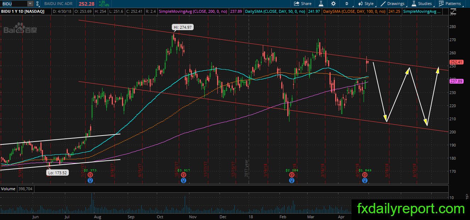Click the 252.41 current price tag on axis
470x220 pixels.
(x=456, y=62)
